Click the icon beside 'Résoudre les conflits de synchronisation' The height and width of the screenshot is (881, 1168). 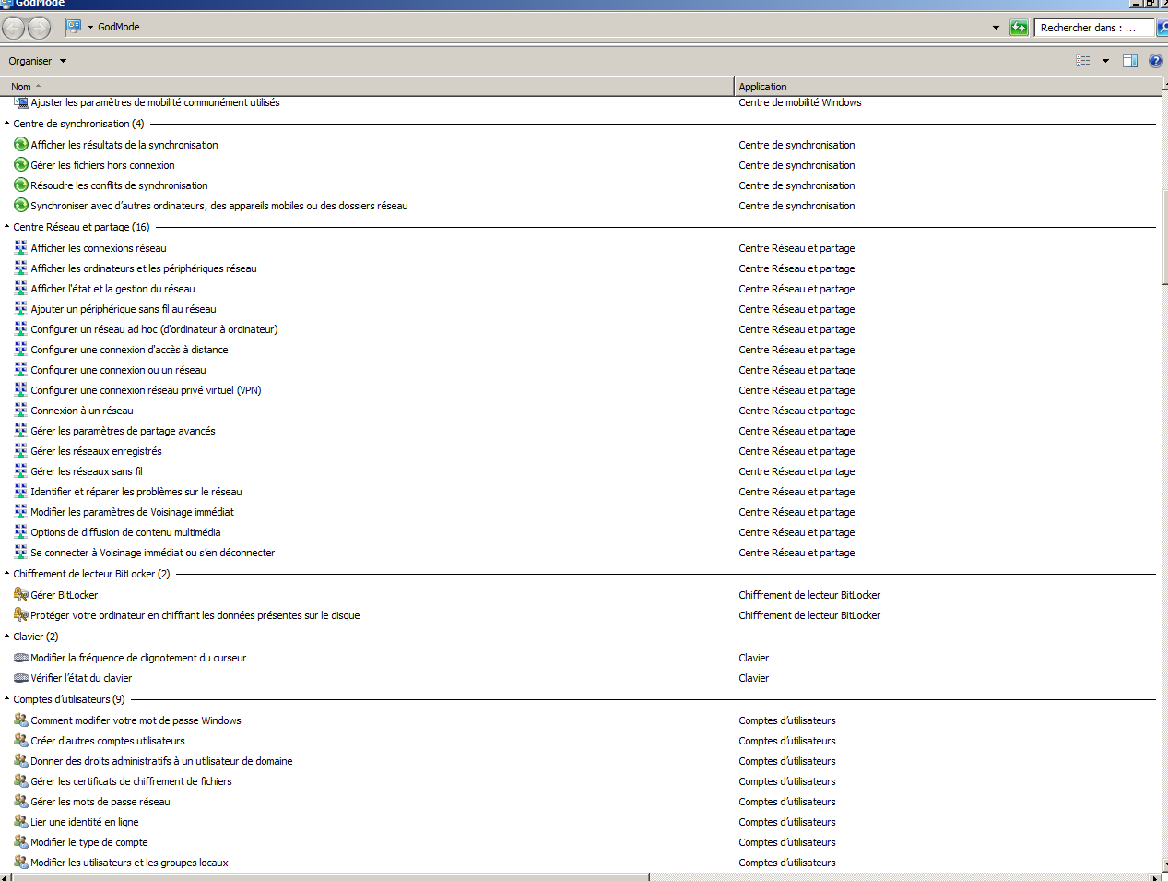(x=20, y=185)
